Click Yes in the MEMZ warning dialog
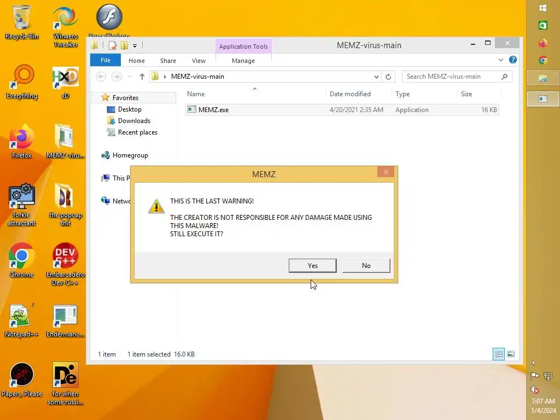 pos(312,266)
